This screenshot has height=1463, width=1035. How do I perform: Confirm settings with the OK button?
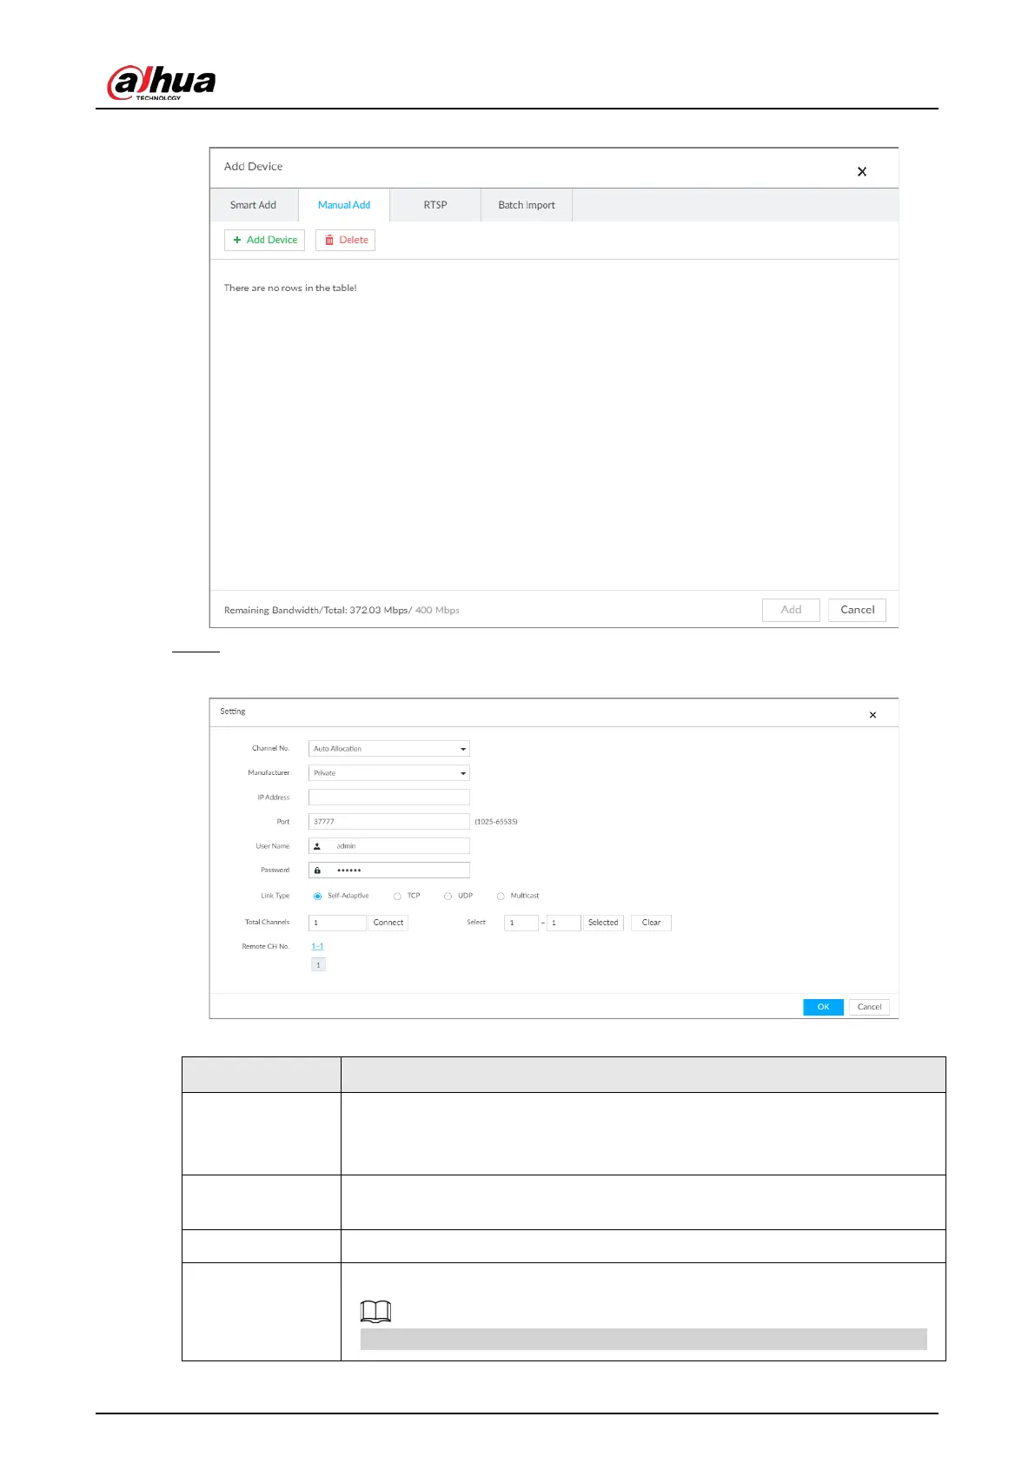pyautogui.click(x=823, y=1007)
